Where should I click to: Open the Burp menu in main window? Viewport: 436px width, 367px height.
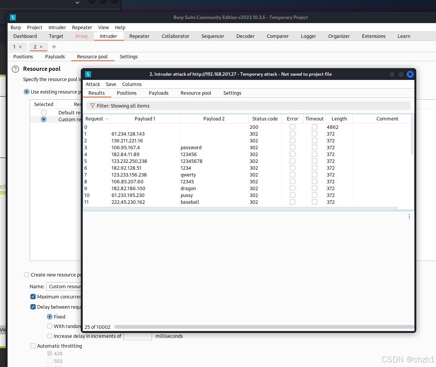(x=16, y=28)
